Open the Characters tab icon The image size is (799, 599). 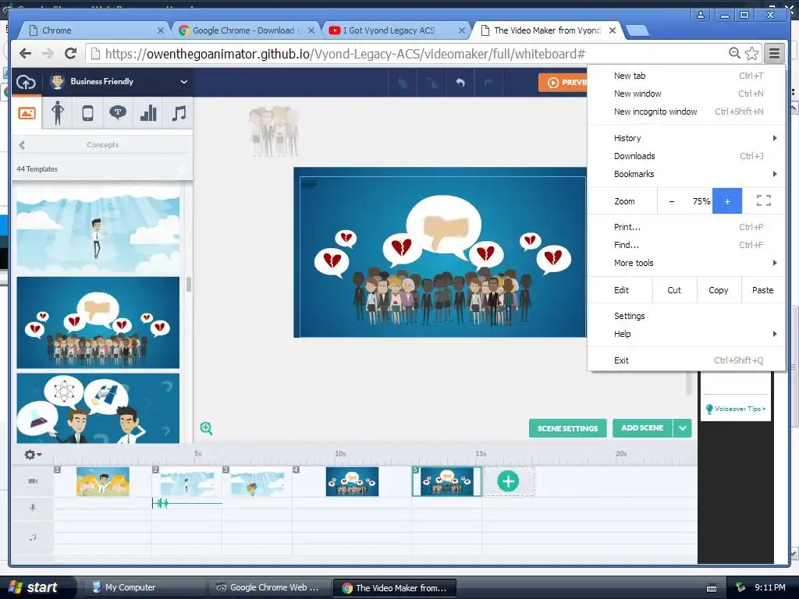[x=58, y=112]
